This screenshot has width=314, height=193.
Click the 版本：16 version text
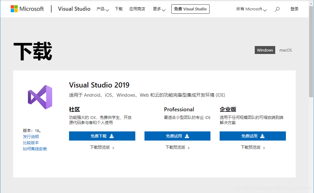click(32, 131)
